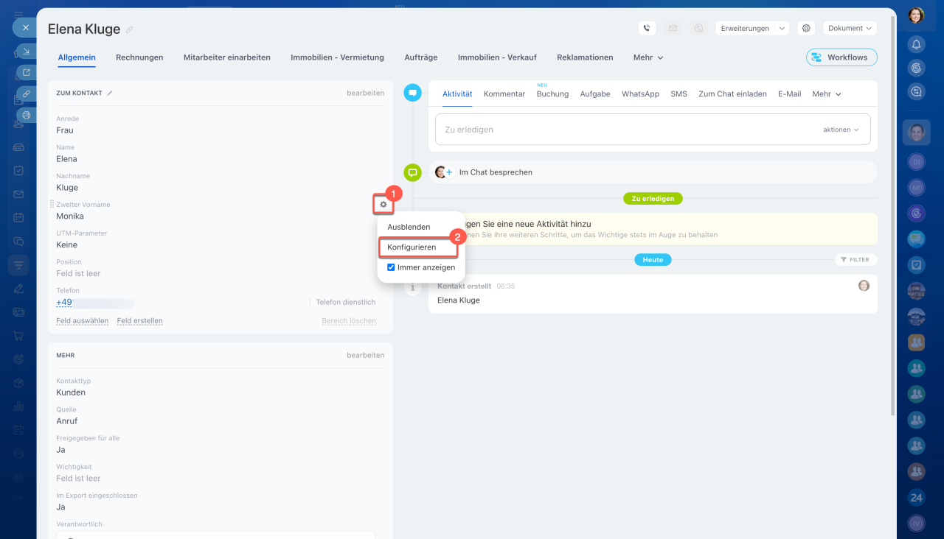The height and width of the screenshot is (539, 944).
Task: Switch to the Rechnungen tab
Action: point(139,57)
